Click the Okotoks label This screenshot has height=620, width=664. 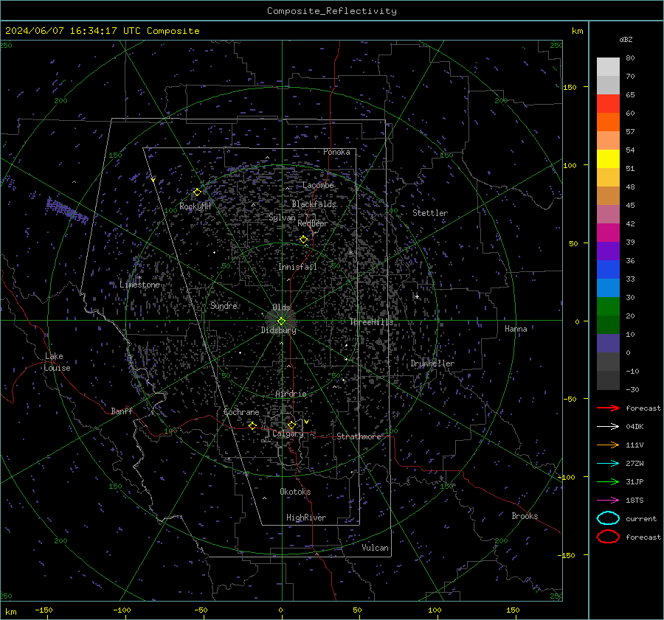coord(295,492)
